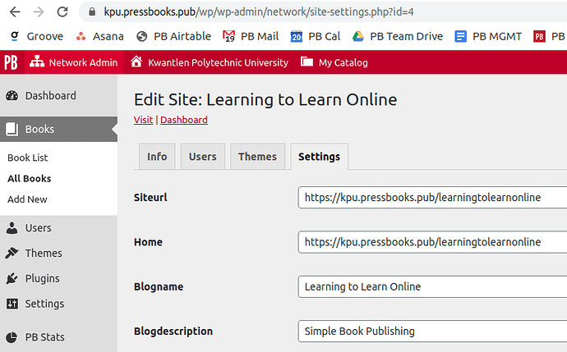Select Book List in sidebar
This screenshot has height=352, width=567.
coord(28,158)
